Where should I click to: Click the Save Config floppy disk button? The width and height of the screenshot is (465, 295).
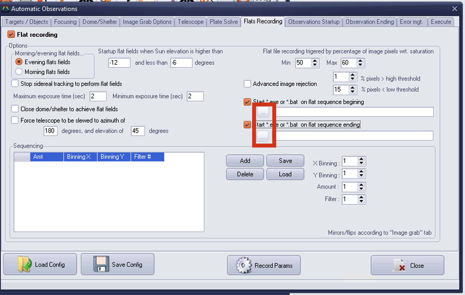[118, 264]
